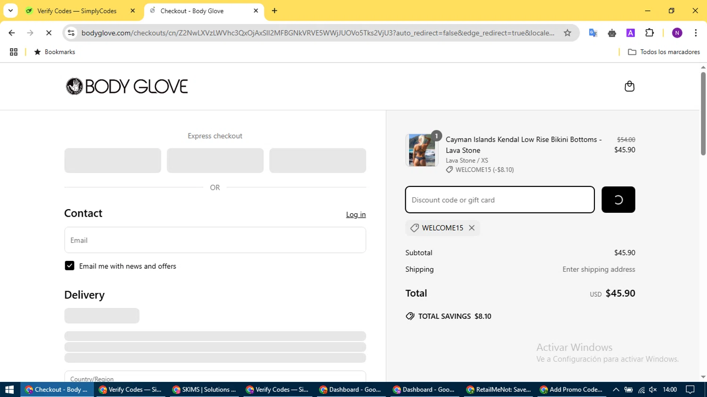Click the taskbar clock 14:00
707x397 pixels.
pyautogui.click(x=670, y=389)
